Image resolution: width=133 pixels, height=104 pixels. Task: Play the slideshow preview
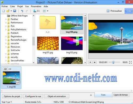pos(90,62)
